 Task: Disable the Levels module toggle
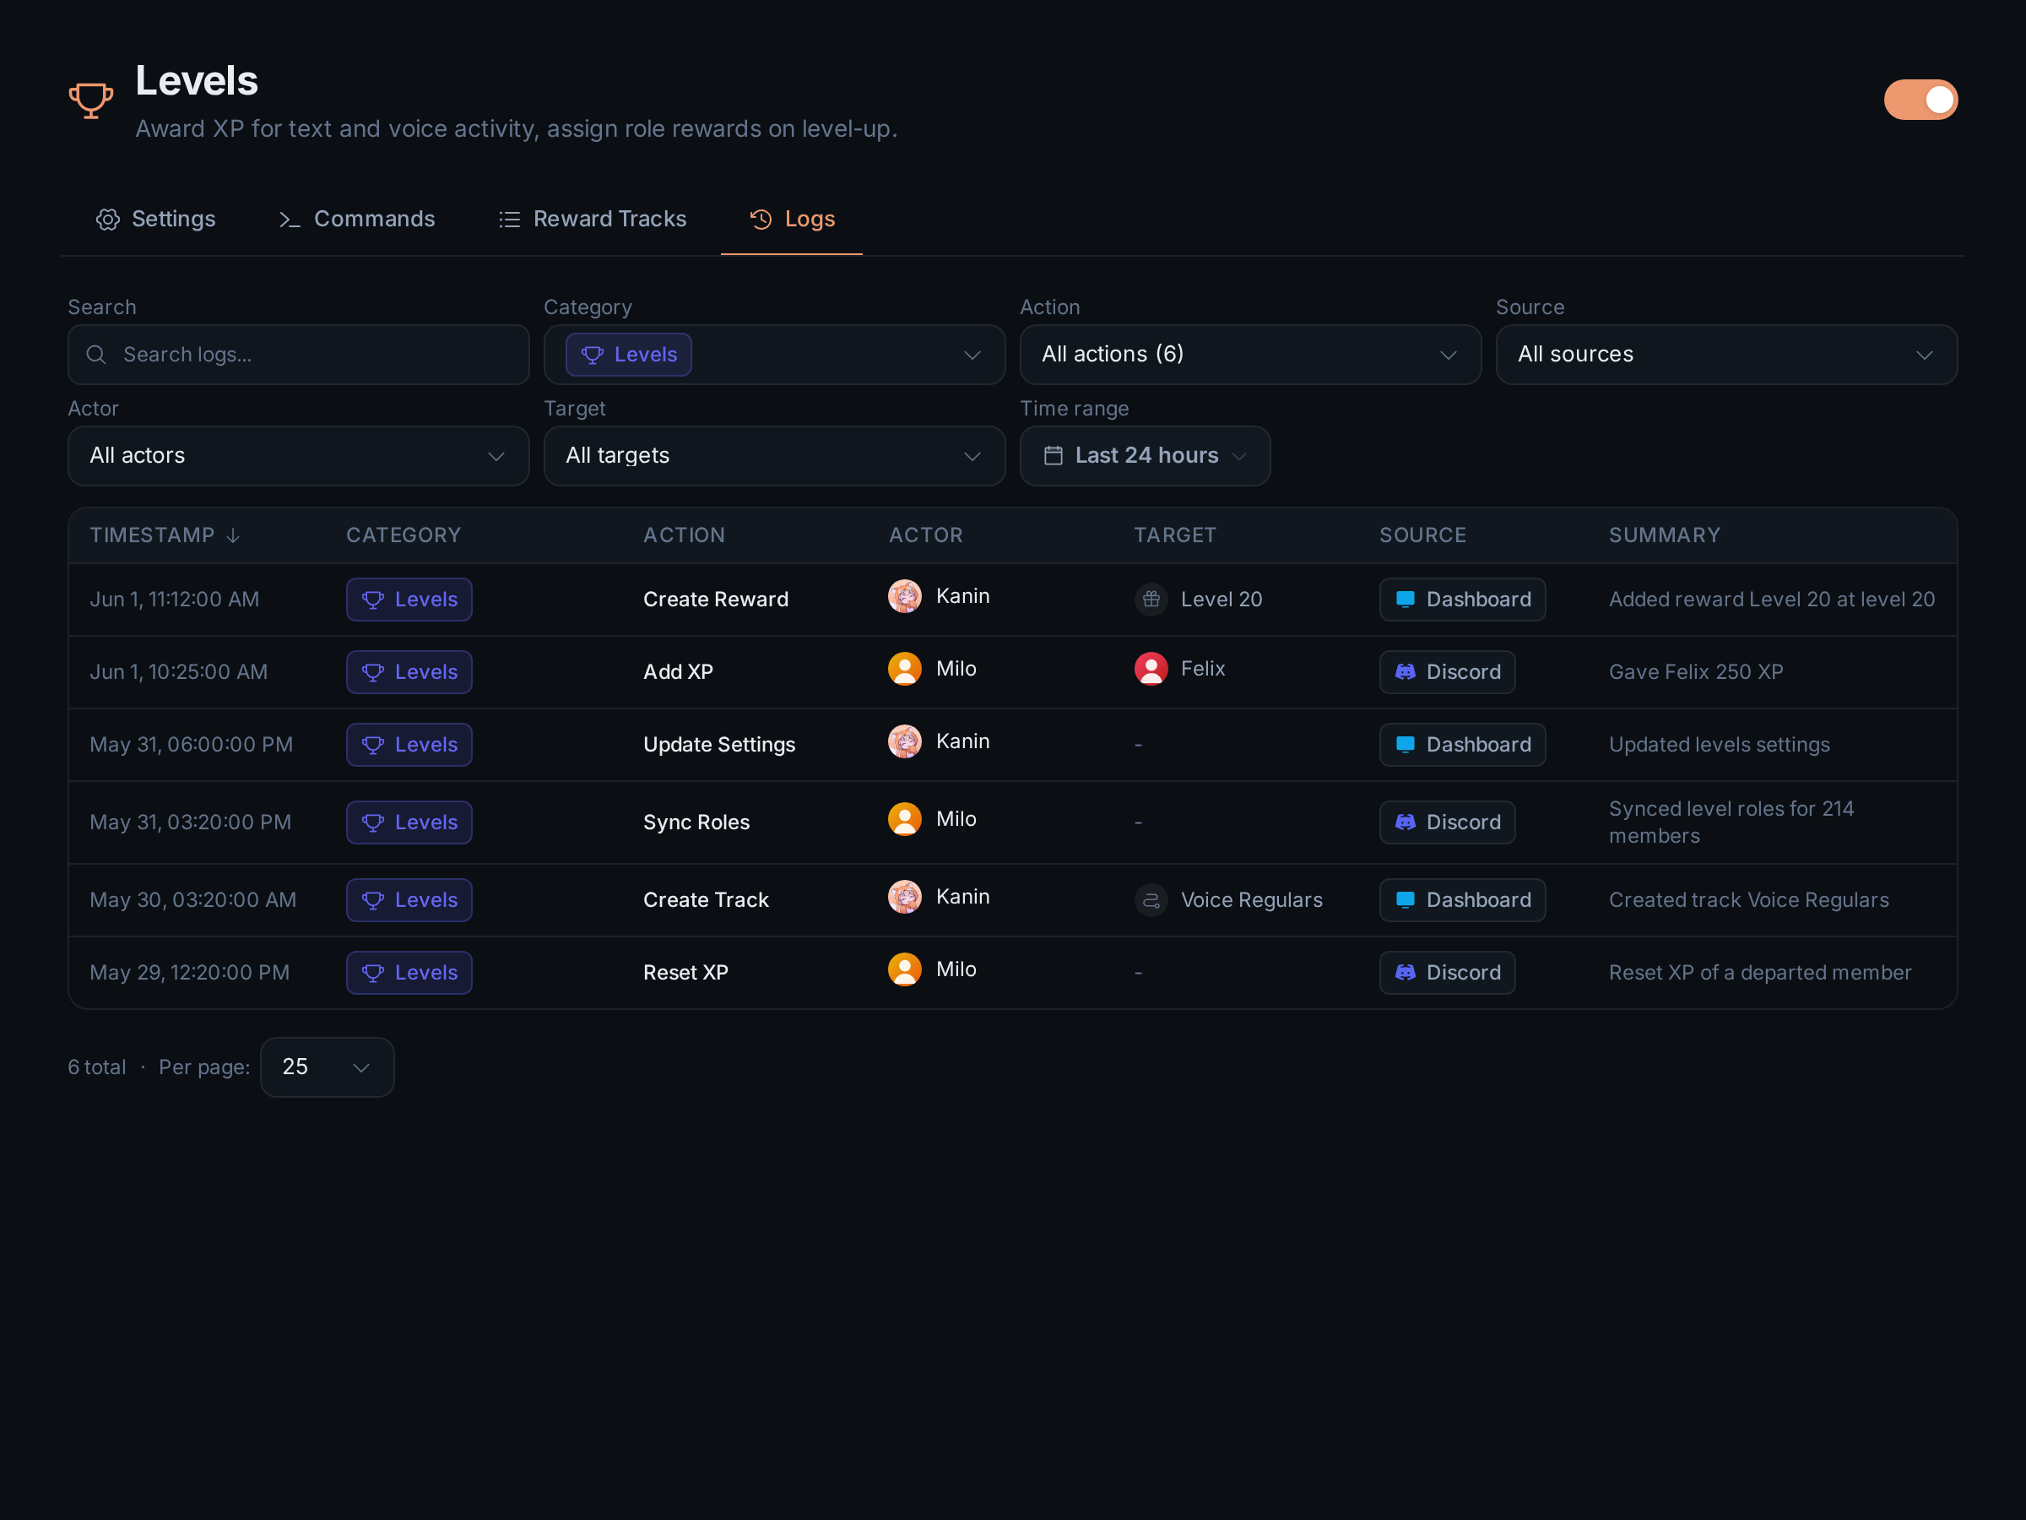pos(1920,100)
